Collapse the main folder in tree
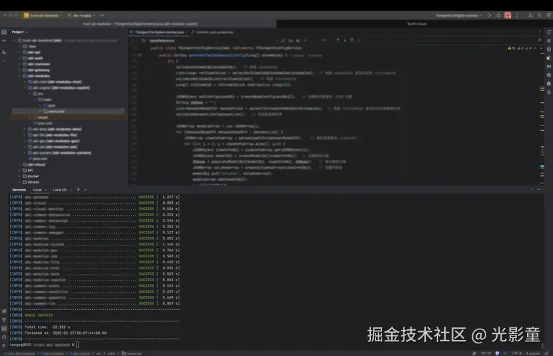This screenshot has height=356, width=553. [35, 100]
